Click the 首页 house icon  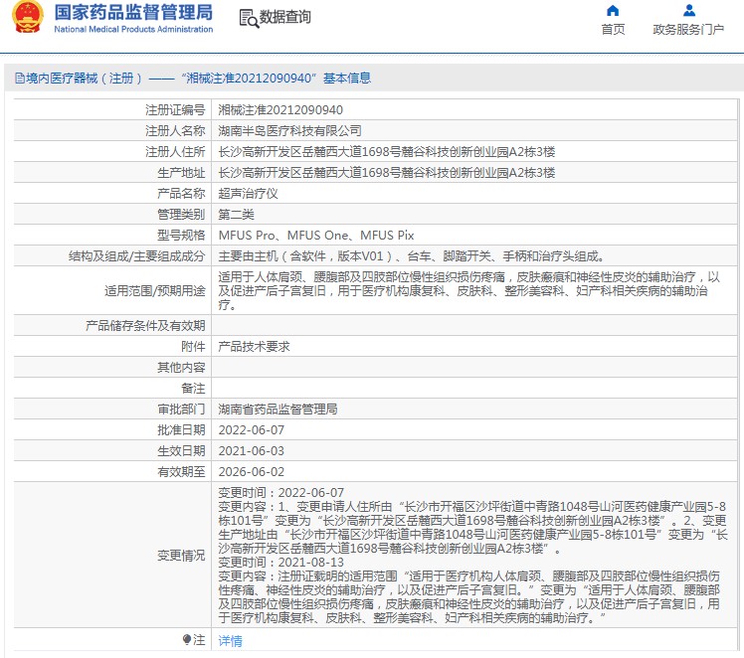613,10
